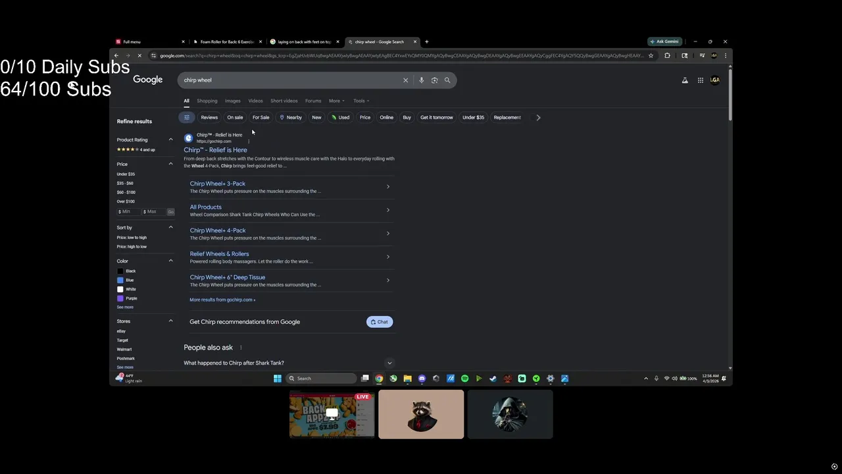Stop loading the page

[x=139, y=56]
